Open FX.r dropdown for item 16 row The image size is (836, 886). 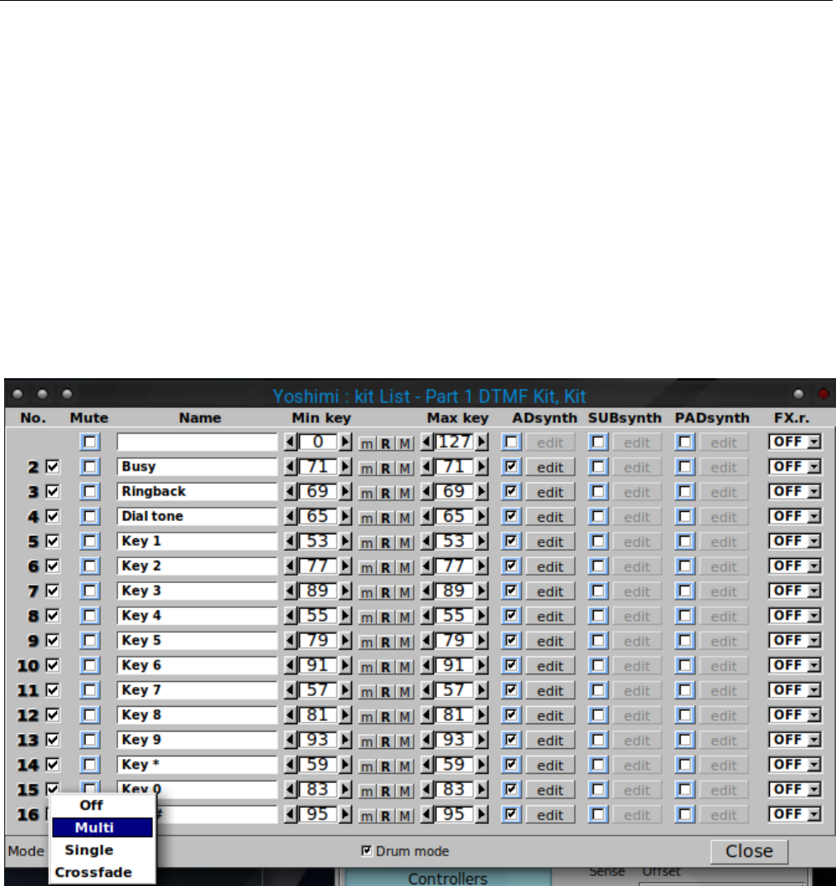point(794,815)
